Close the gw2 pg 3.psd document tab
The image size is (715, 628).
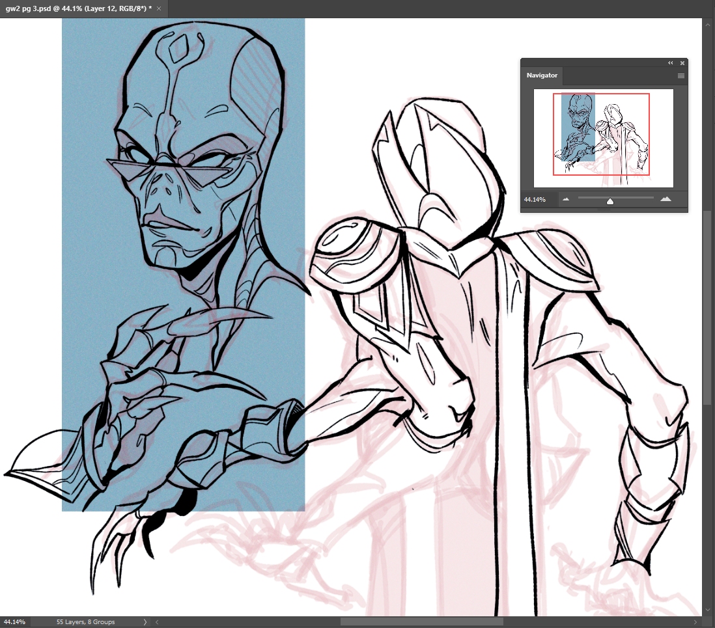(x=159, y=8)
